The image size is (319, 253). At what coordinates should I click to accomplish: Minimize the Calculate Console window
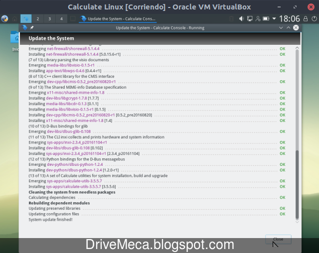(281, 28)
